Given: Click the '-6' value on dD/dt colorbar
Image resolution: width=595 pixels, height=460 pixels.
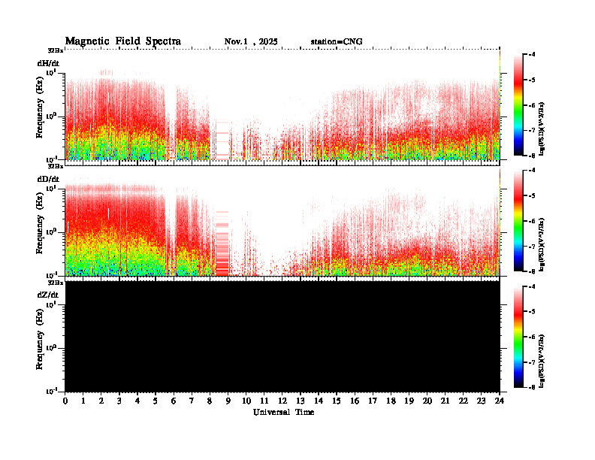Looking at the screenshot, I should [532, 221].
